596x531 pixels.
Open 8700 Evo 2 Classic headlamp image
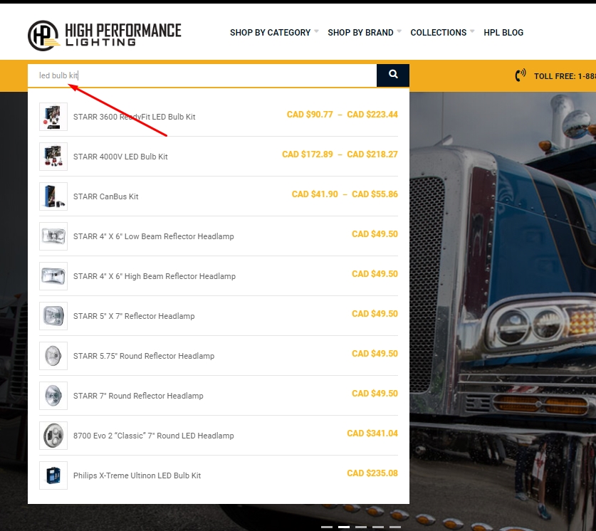click(53, 436)
